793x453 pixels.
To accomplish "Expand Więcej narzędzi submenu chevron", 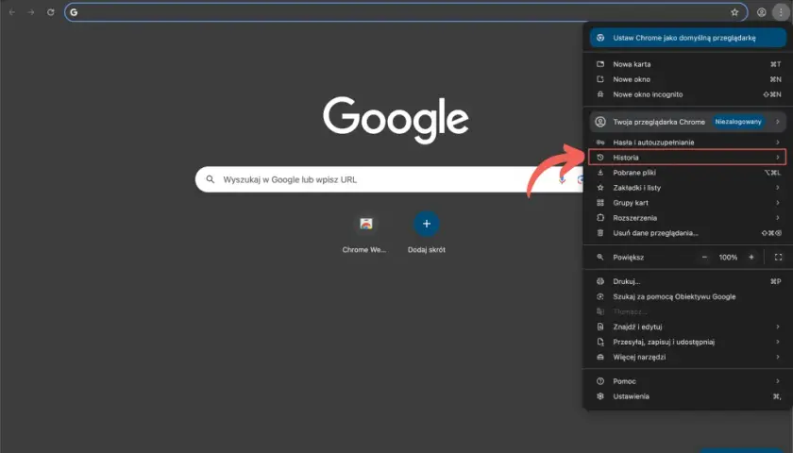I will [x=777, y=357].
